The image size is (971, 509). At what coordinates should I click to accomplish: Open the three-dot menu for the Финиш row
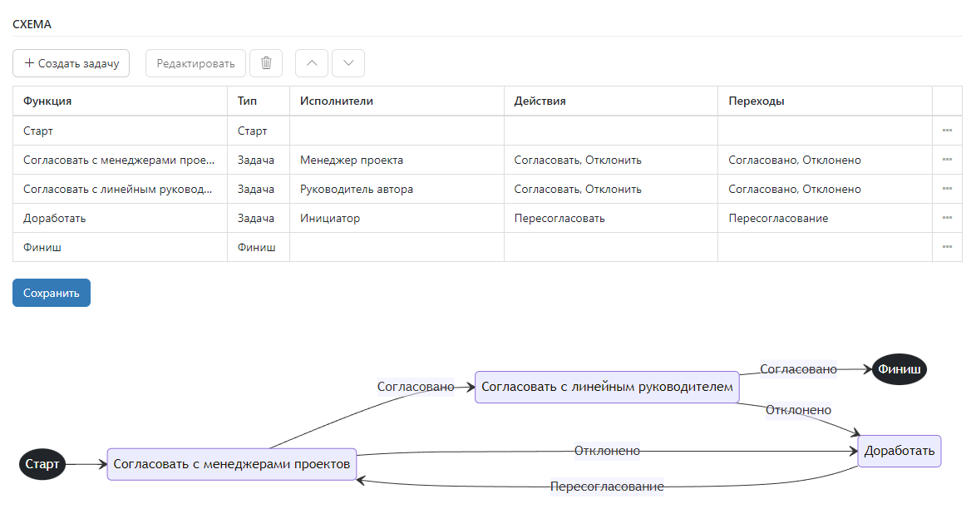947,247
